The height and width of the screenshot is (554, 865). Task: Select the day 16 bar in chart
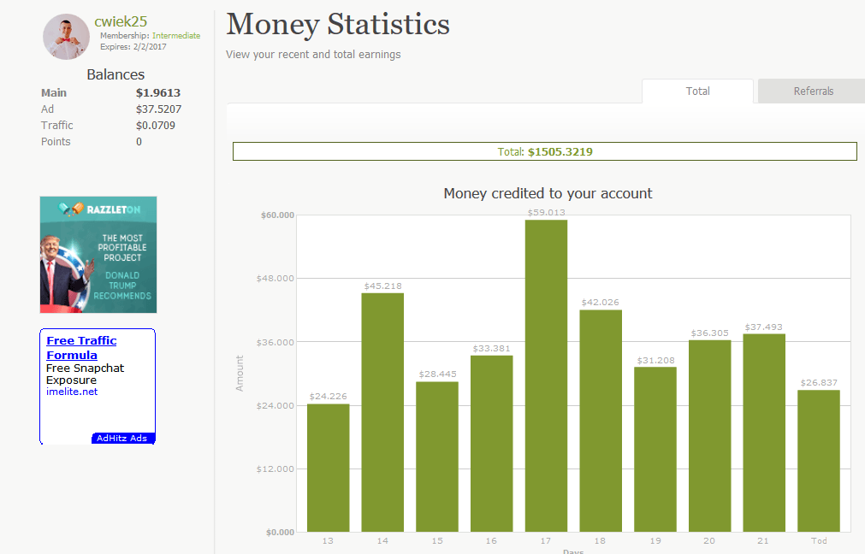[x=491, y=444]
